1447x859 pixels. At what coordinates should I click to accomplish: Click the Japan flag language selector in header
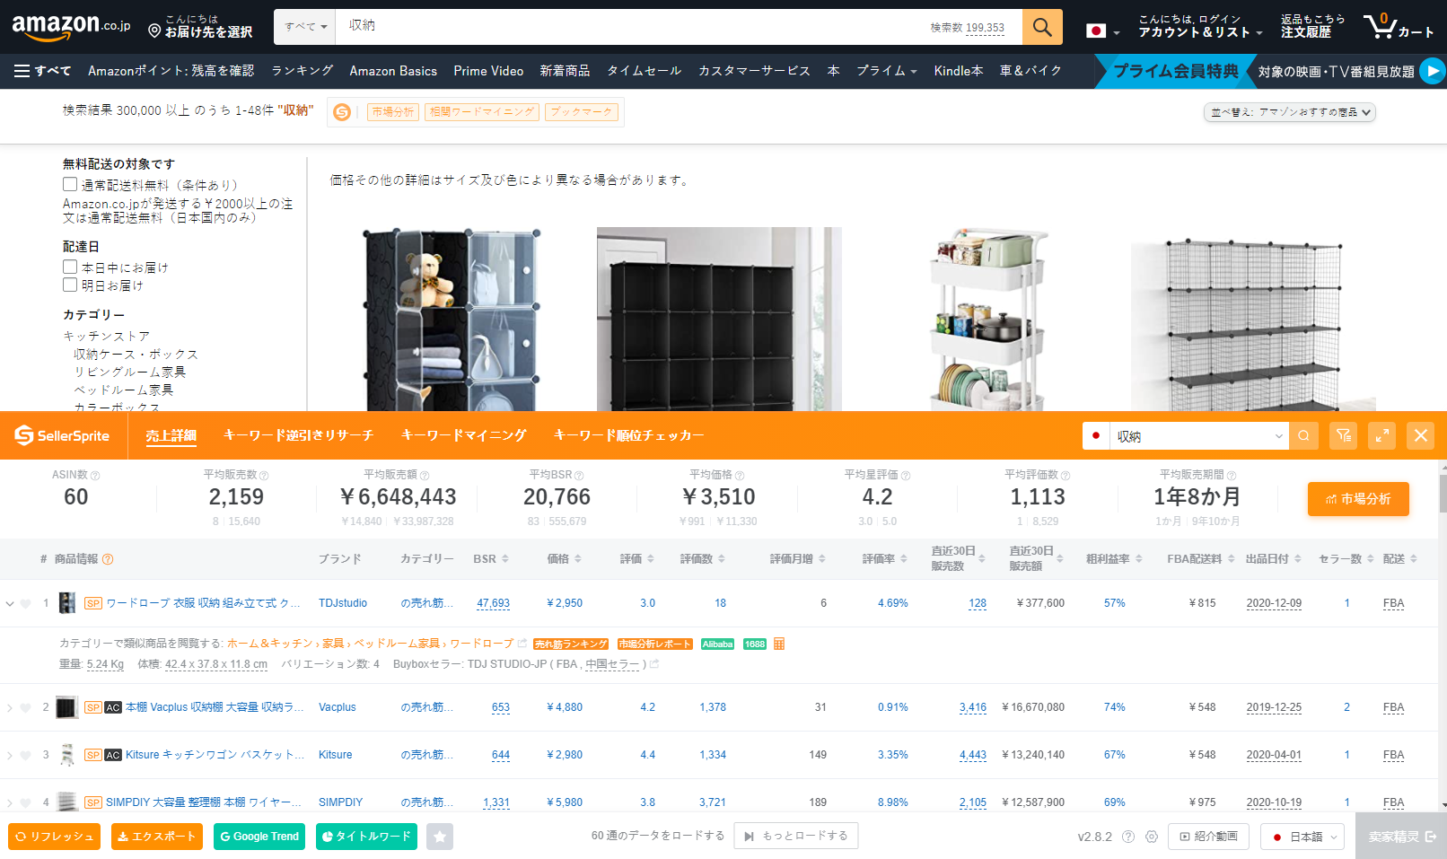[x=1102, y=31]
